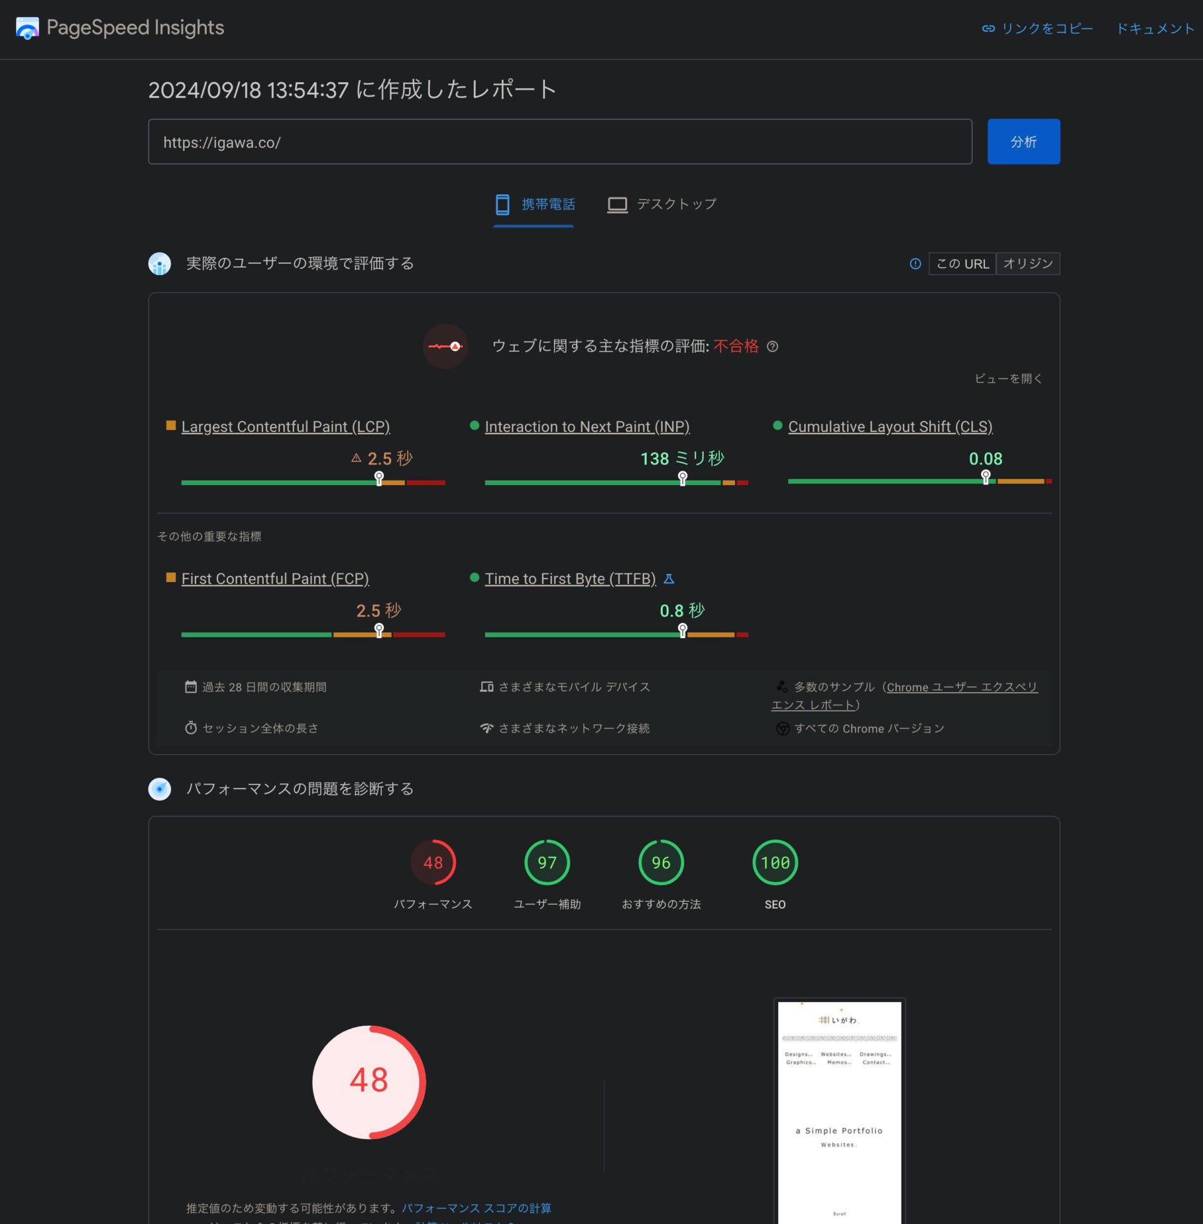Viewport: 1203px width, 1224px height.
Task: Click the INP distribution bar marker
Action: tap(682, 478)
